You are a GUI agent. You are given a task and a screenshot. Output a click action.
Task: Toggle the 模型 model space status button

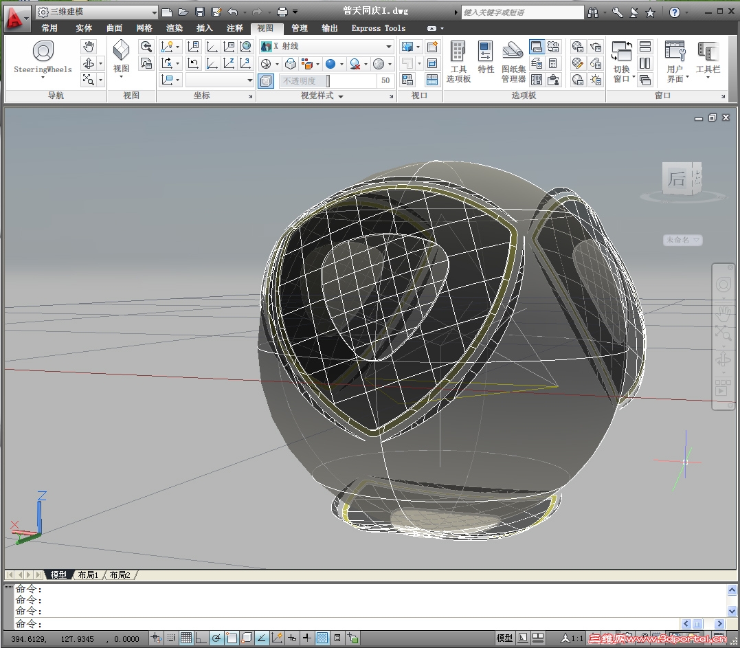coord(504,638)
